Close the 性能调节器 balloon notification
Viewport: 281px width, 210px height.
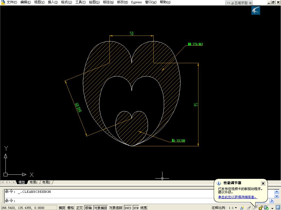[x=263, y=183]
